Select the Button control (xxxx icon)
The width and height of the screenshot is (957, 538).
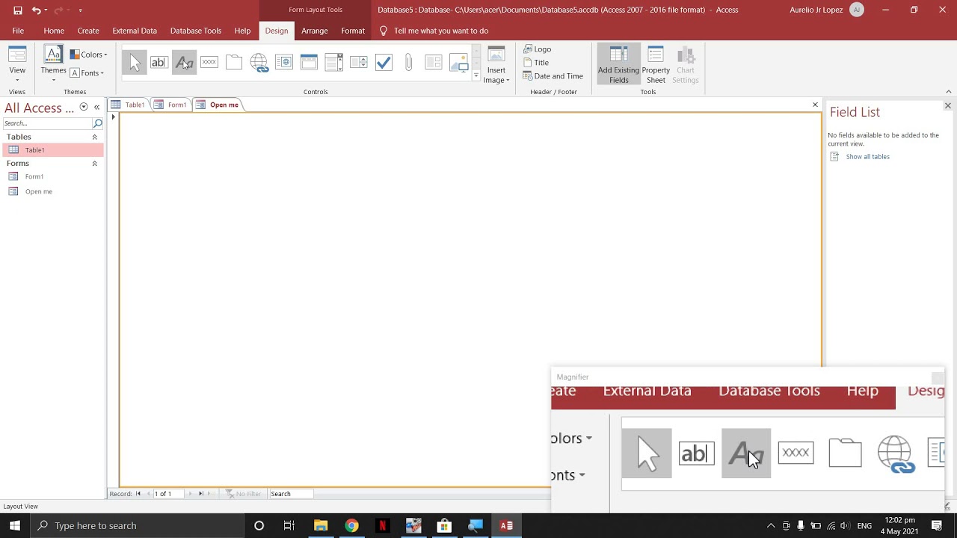[x=209, y=63]
